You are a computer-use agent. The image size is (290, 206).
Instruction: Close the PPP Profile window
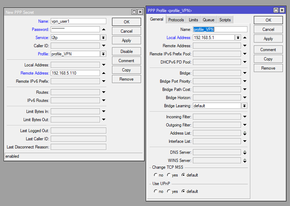(282, 10)
